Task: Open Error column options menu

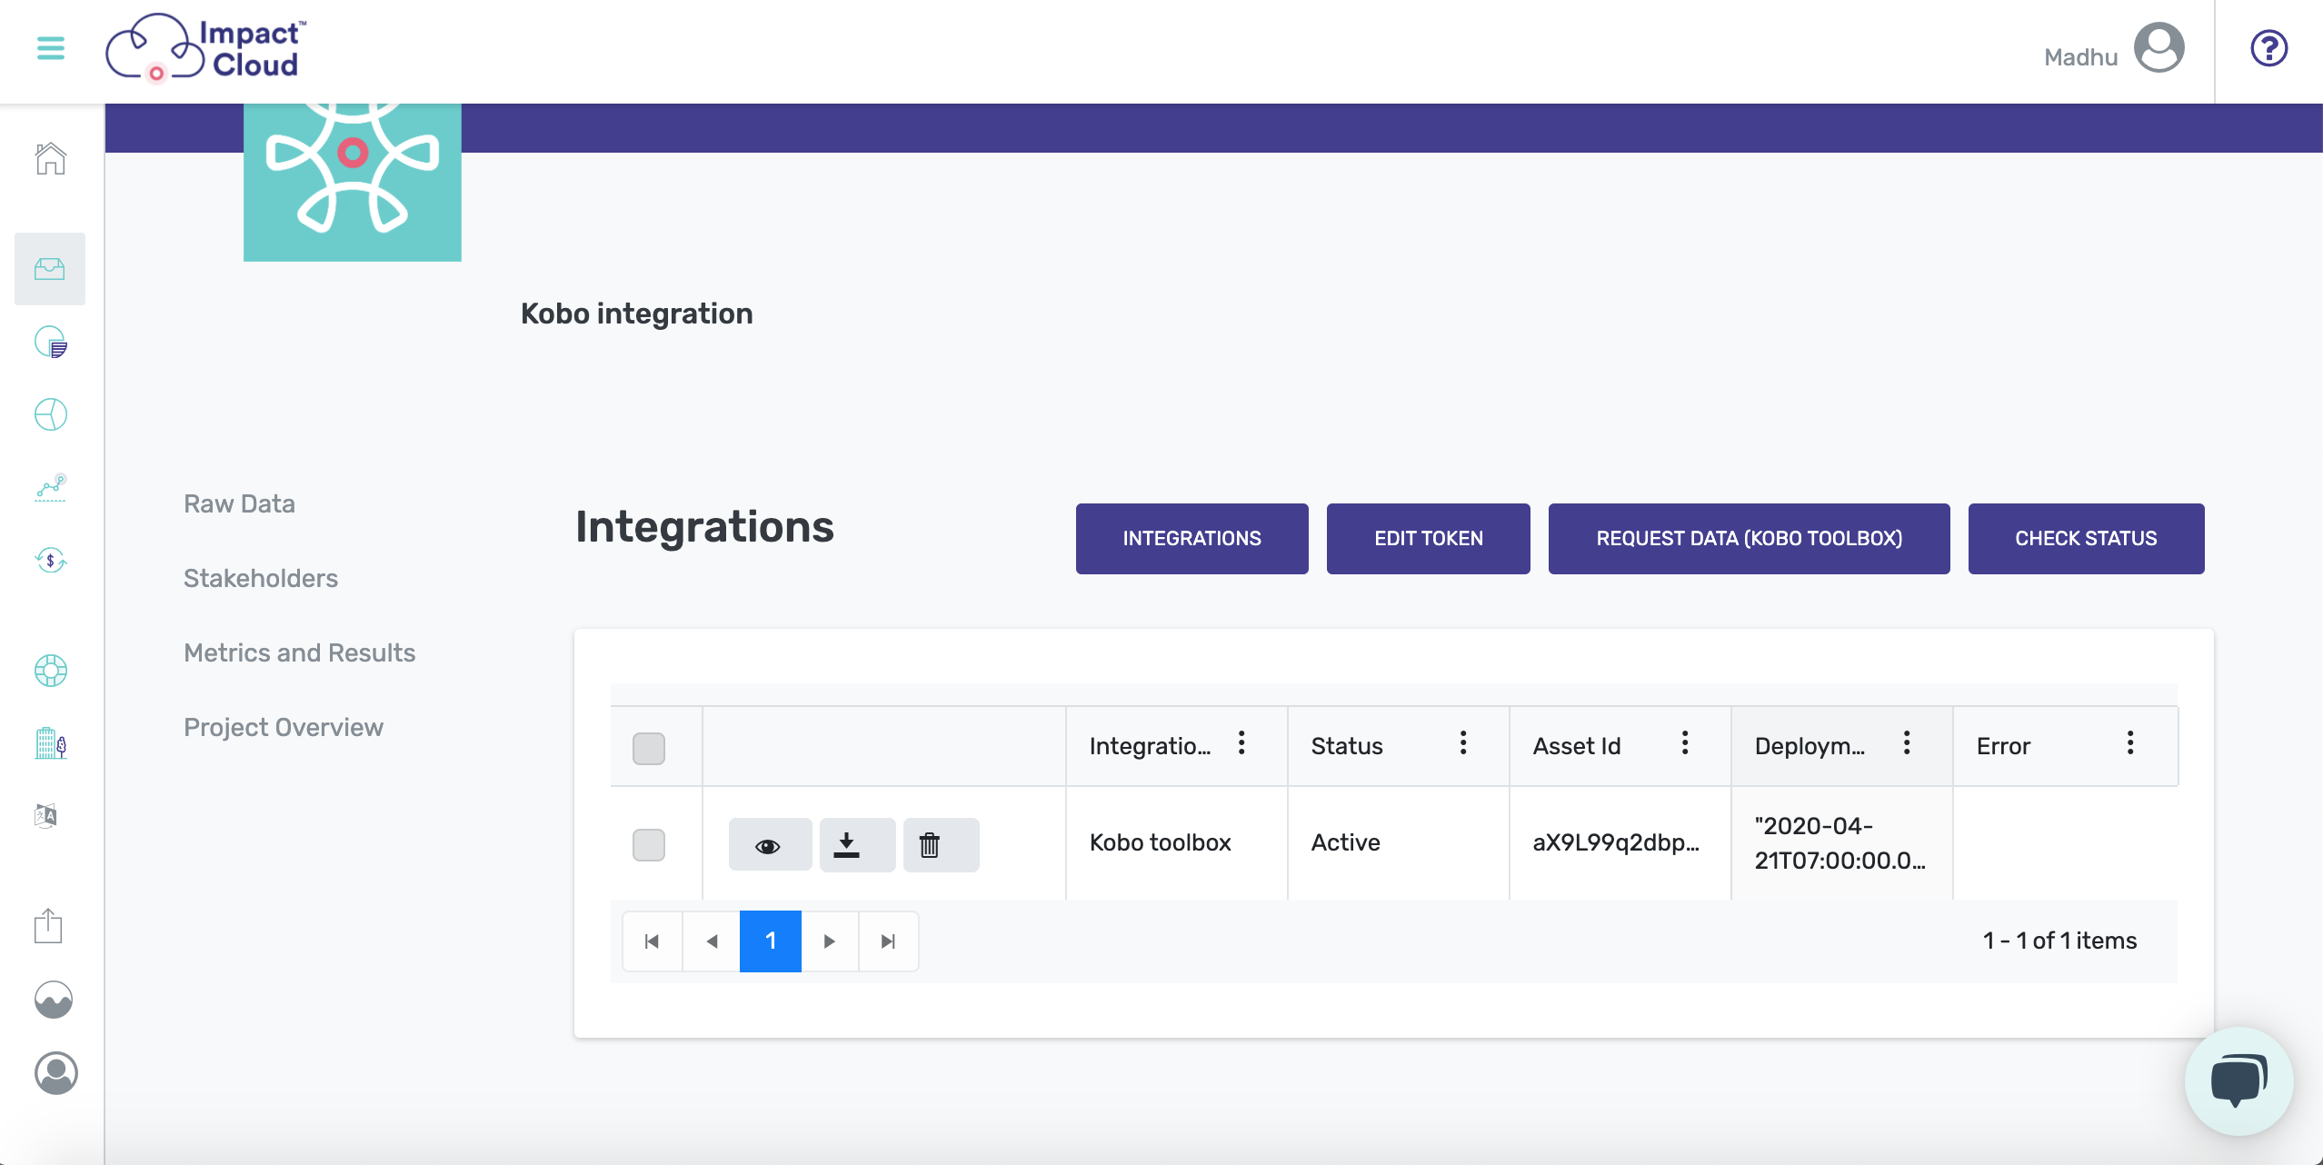Action: coord(2130,743)
